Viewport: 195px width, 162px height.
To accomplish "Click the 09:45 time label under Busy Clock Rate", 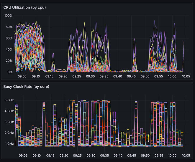I will click(132, 156).
